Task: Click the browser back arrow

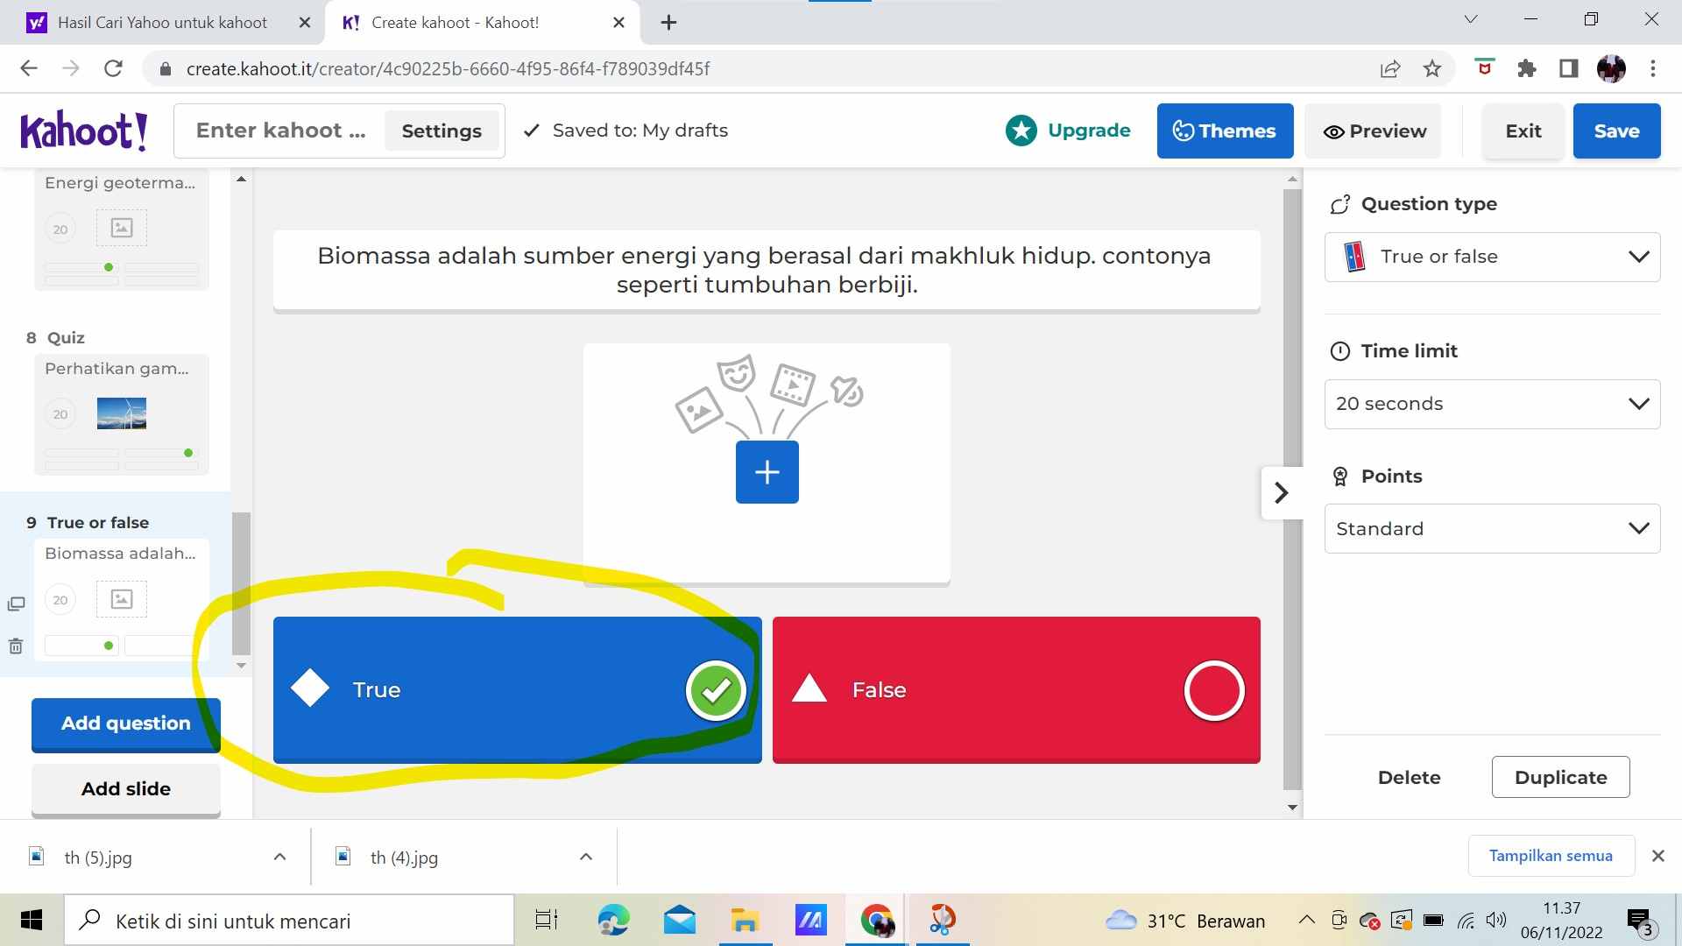Action: click(29, 68)
